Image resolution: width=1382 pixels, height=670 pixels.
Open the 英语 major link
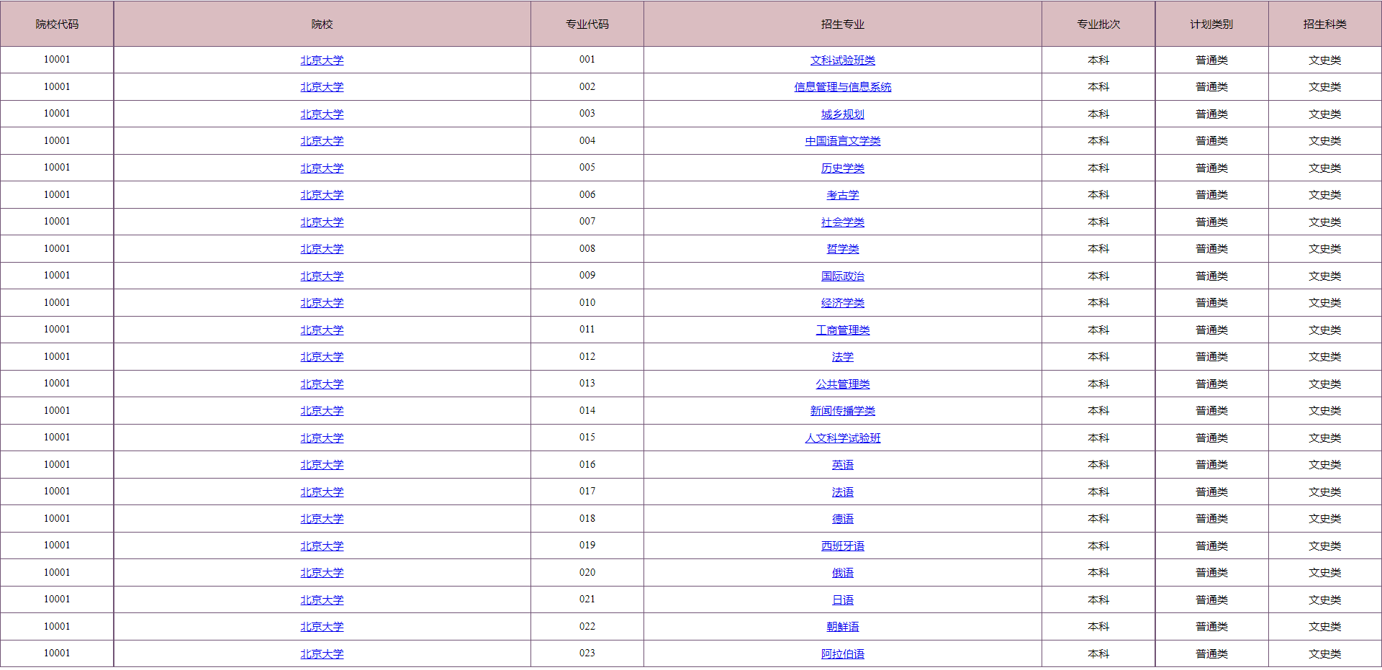tap(842, 465)
